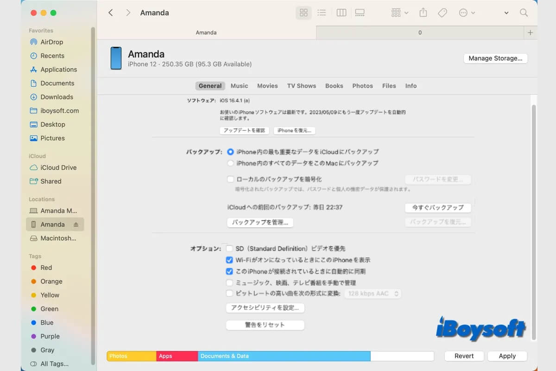
Task: Open Finder search magnifier
Action: click(524, 13)
